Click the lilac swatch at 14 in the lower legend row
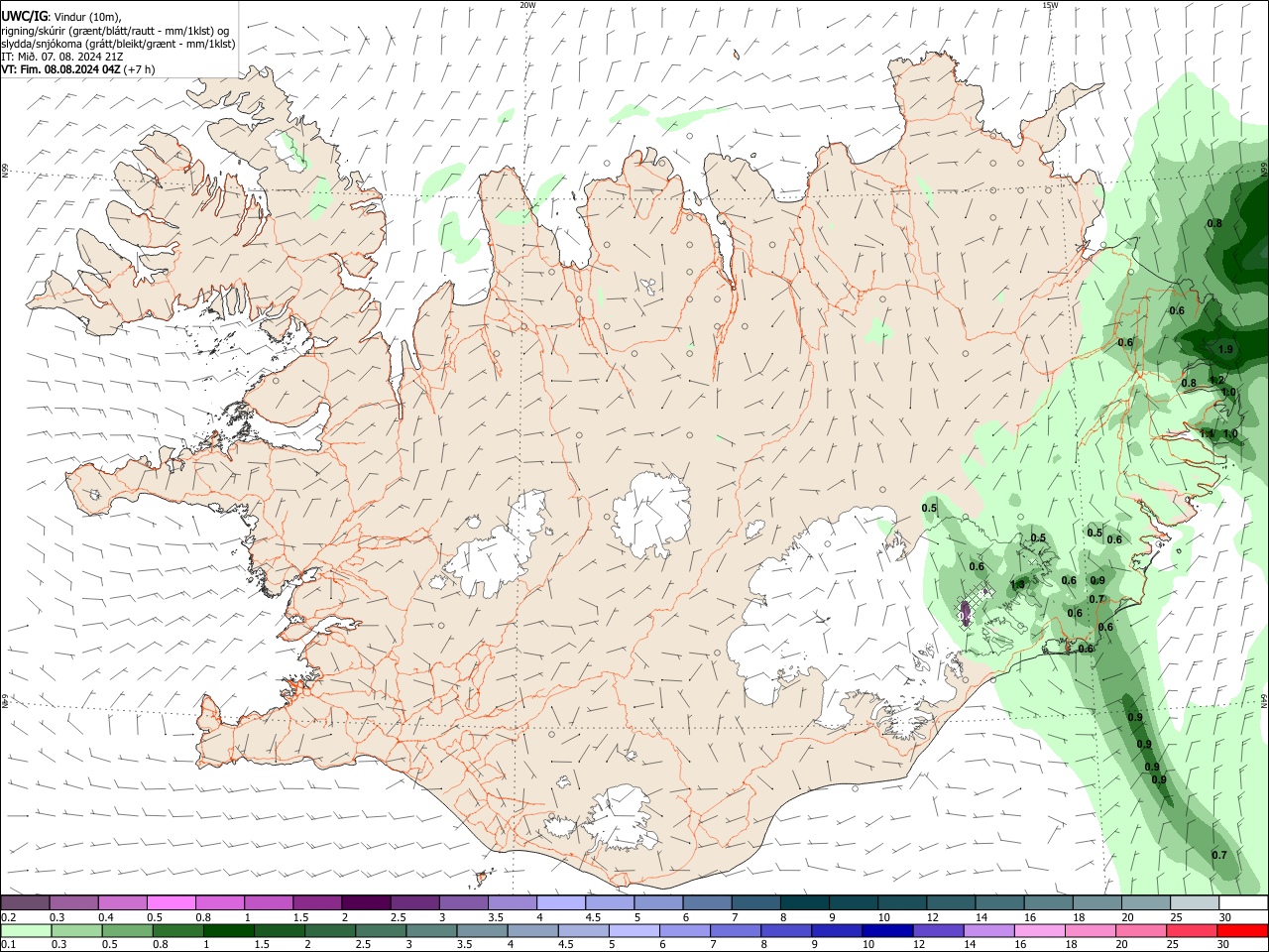Viewport: 1269px width, 952px height. (989, 931)
